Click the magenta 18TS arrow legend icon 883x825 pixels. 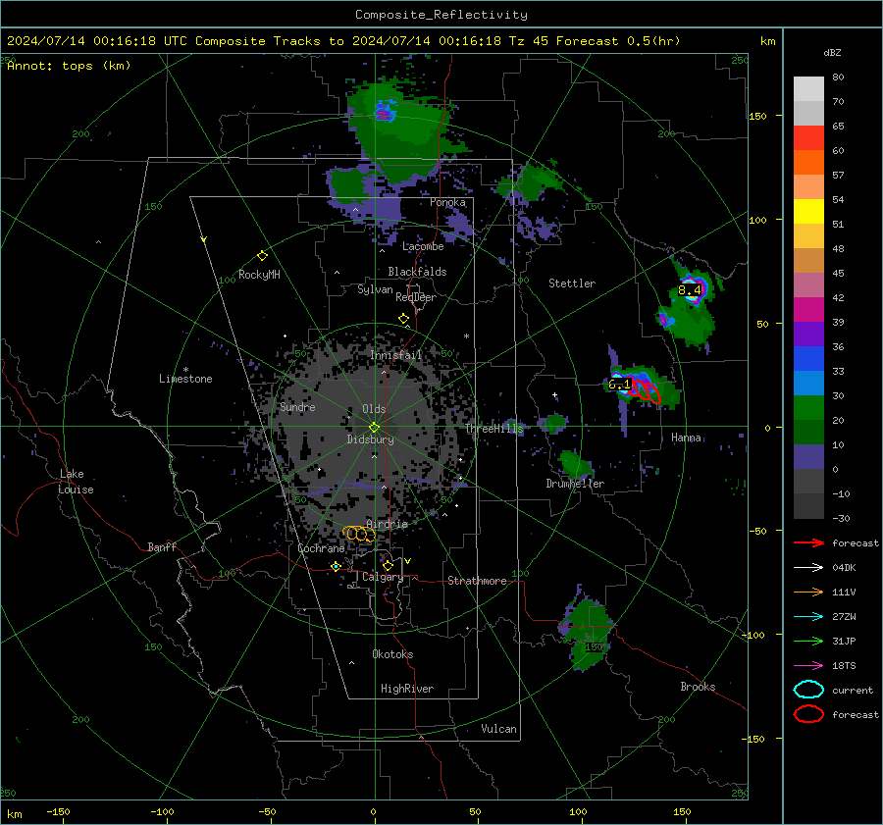(808, 666)
